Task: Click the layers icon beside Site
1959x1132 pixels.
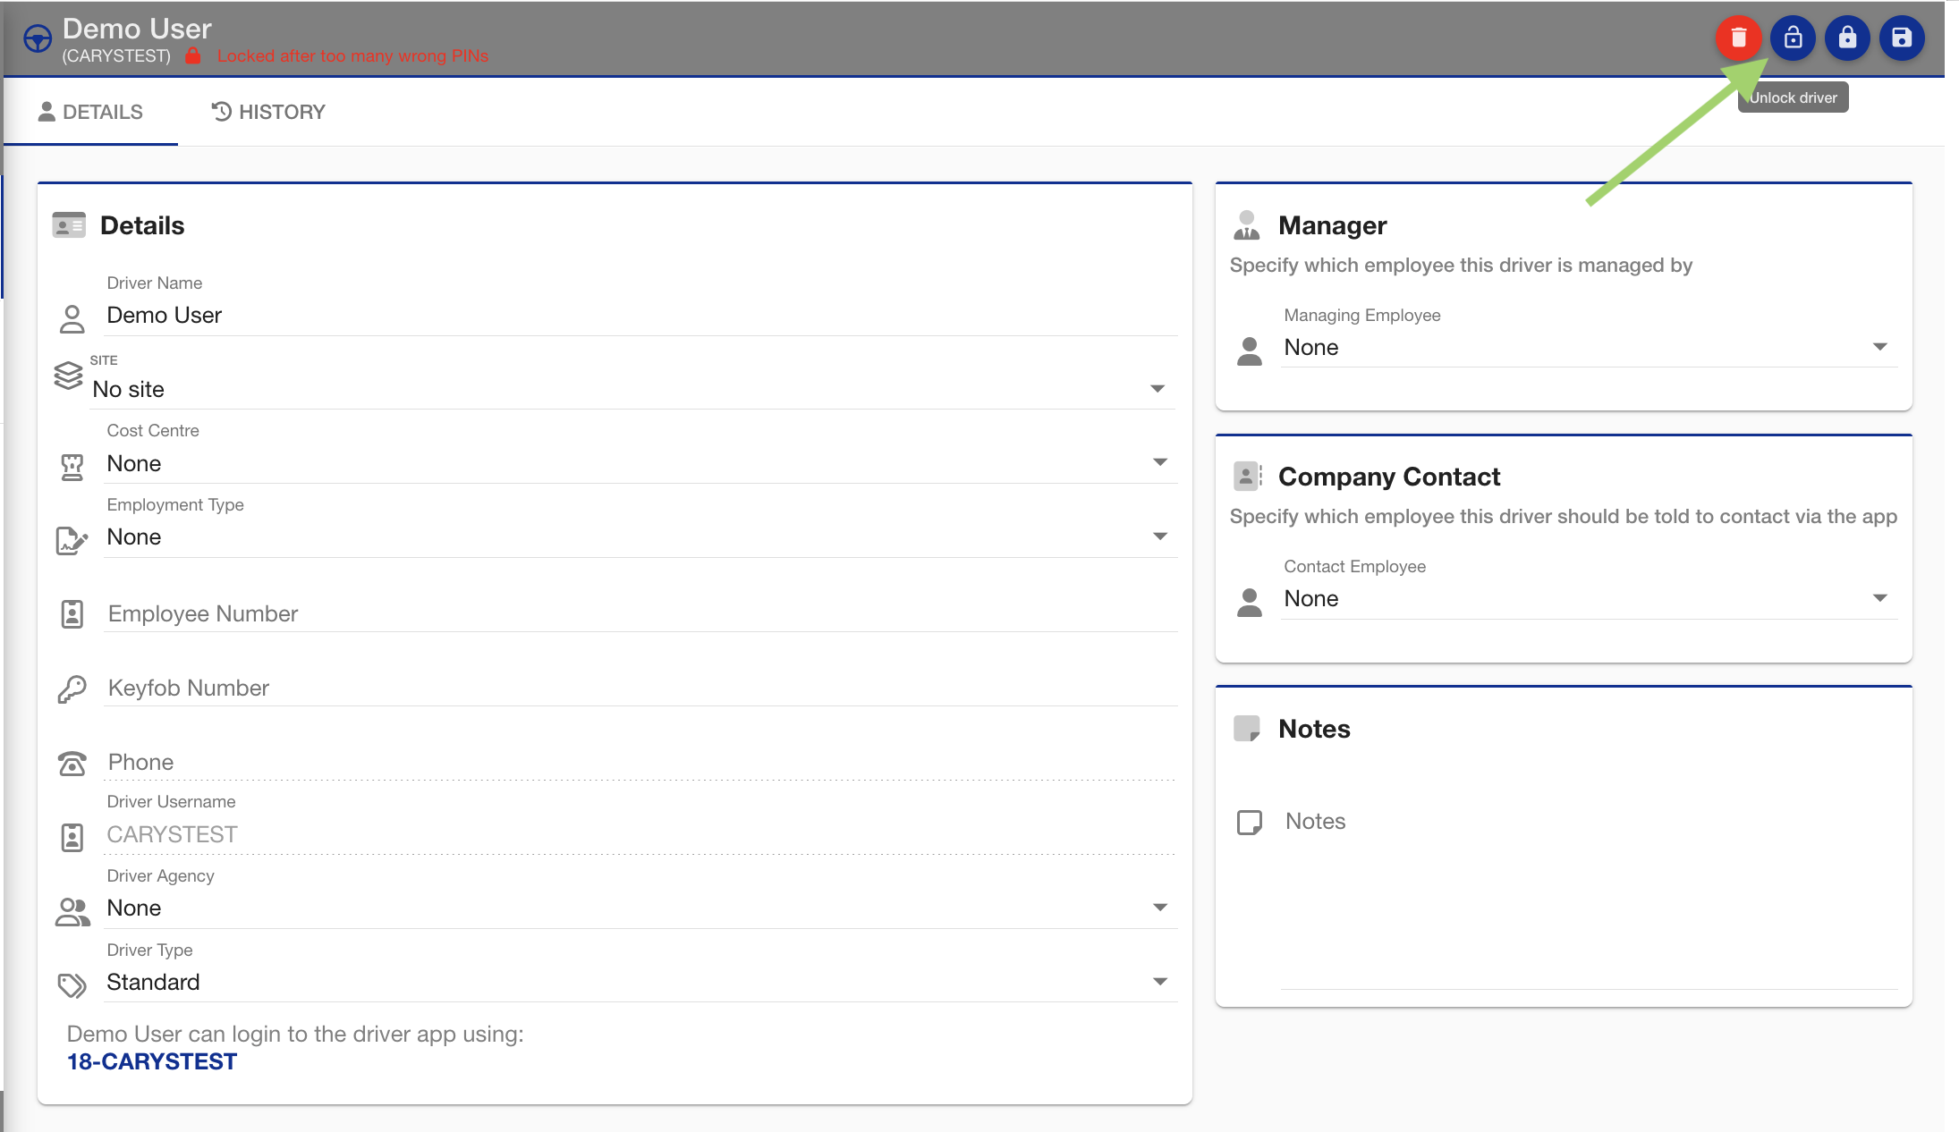Action: point(68,376)
